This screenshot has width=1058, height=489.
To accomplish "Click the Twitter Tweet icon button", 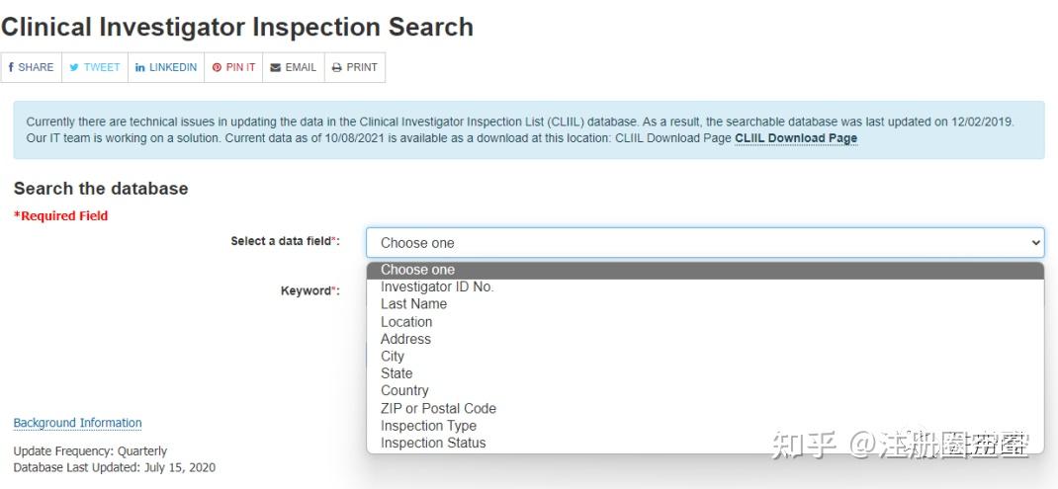I will (74, 67).
